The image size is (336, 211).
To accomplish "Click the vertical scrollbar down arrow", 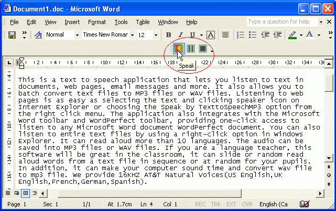I will click(329, 158).
